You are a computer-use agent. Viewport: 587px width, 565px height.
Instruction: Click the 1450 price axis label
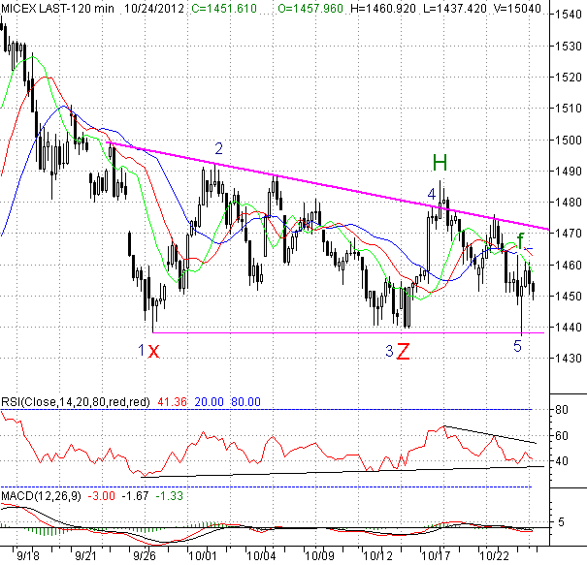pos(568,297)
